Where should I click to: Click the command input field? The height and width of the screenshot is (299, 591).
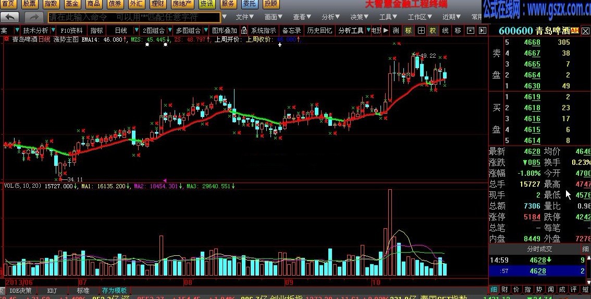point(134,17)
